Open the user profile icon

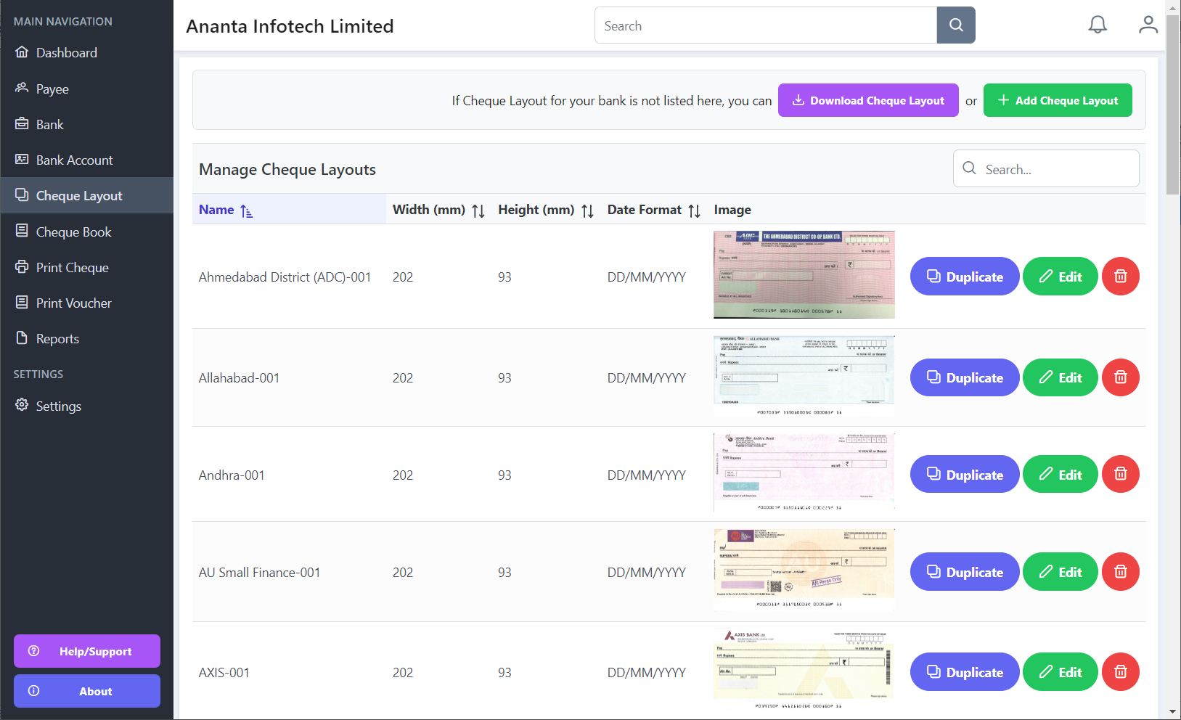(x=1148, y=25)
